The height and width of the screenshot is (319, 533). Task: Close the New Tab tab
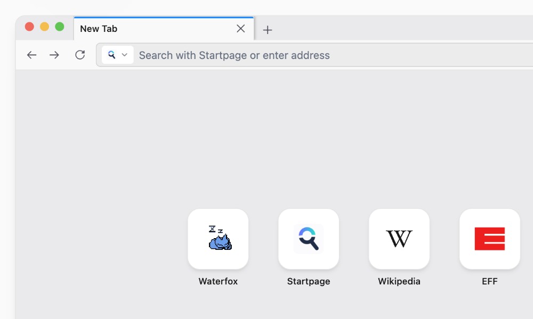coord(240,29)
